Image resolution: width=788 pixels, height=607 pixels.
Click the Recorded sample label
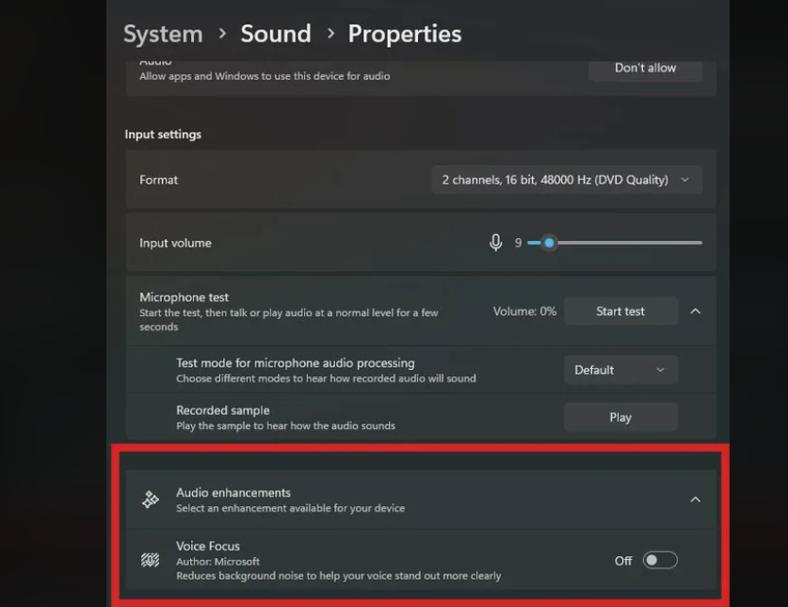[222, 410]
